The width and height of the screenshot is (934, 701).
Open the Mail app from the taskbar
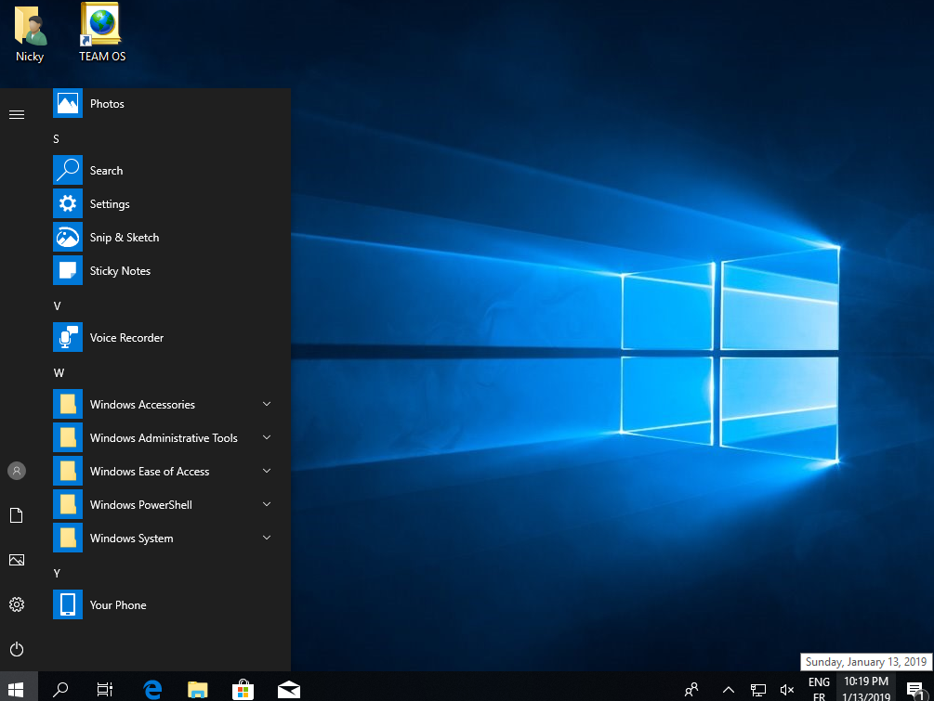[289, 690]
